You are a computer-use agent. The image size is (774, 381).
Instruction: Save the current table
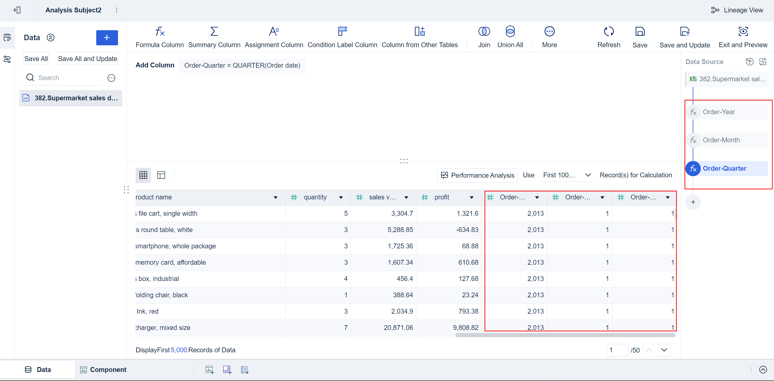click(x=640, y=37)
